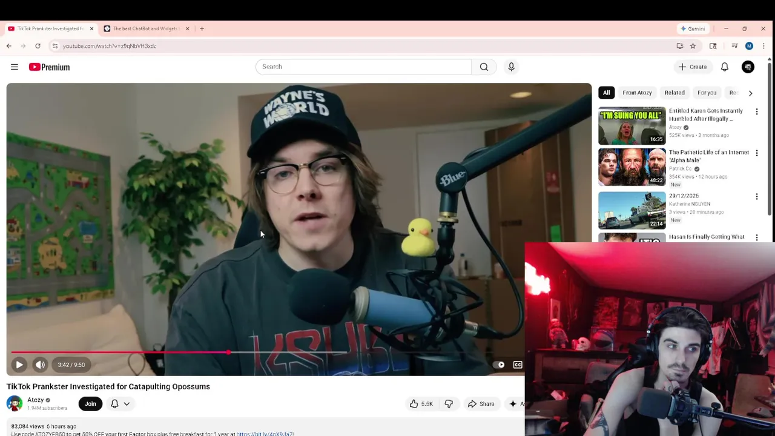Open YouTube account avatar menu

pos(748,67)
